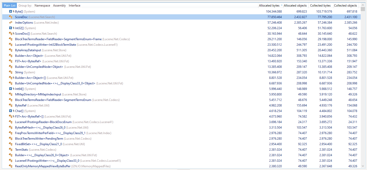Click the 30.163.944 allocated bytes value
Viewport: 367px width, 170px height.
click(x=274, y=34)
